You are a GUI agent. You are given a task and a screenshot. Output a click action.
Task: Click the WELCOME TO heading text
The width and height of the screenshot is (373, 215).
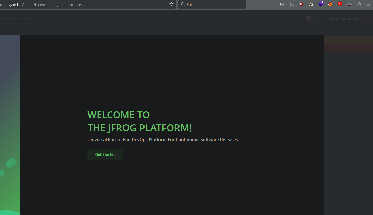(119, 115)
